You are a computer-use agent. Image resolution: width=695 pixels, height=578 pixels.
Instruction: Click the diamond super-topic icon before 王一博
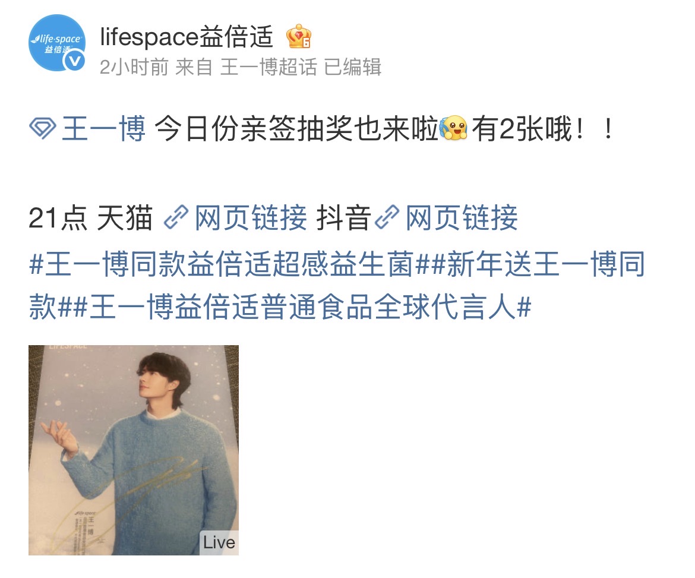point(43,128)
